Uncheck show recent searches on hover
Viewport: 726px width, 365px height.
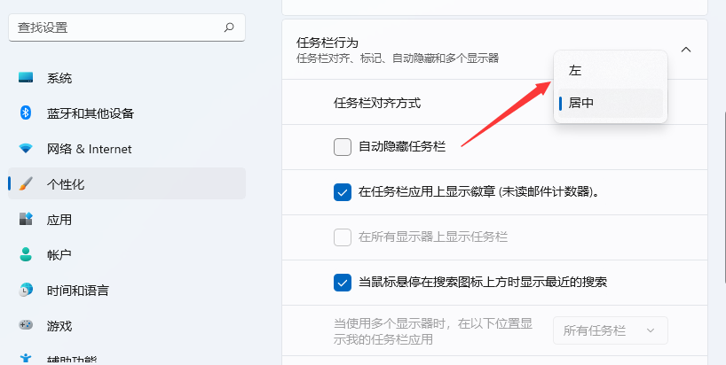(x=343, y=283)
